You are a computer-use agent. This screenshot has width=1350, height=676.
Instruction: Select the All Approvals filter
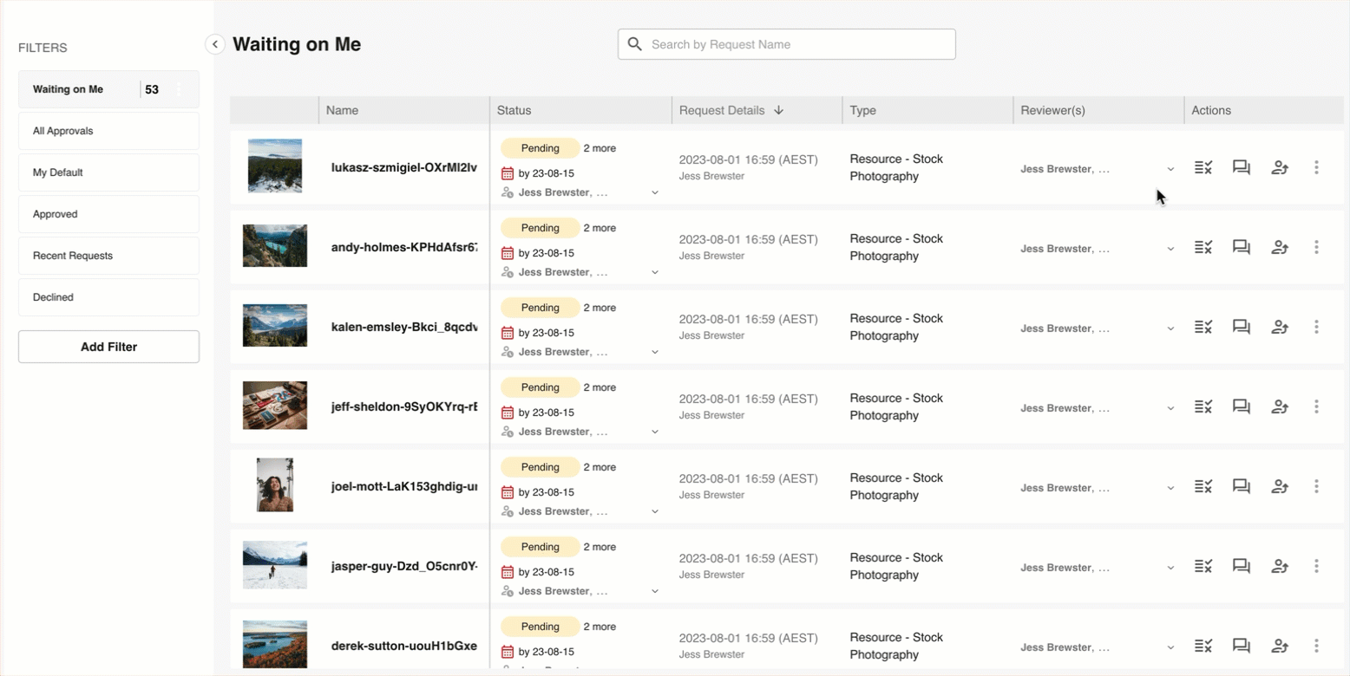pyautogui.click(x=108, y=131)
